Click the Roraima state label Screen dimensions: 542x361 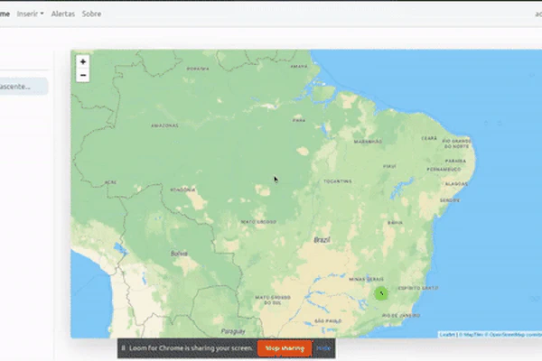[198, 69]
